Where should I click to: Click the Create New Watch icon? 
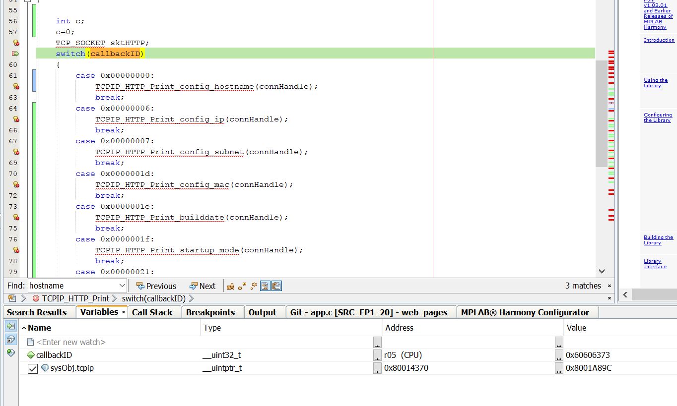pyautogui.click(x=10, y=352)
